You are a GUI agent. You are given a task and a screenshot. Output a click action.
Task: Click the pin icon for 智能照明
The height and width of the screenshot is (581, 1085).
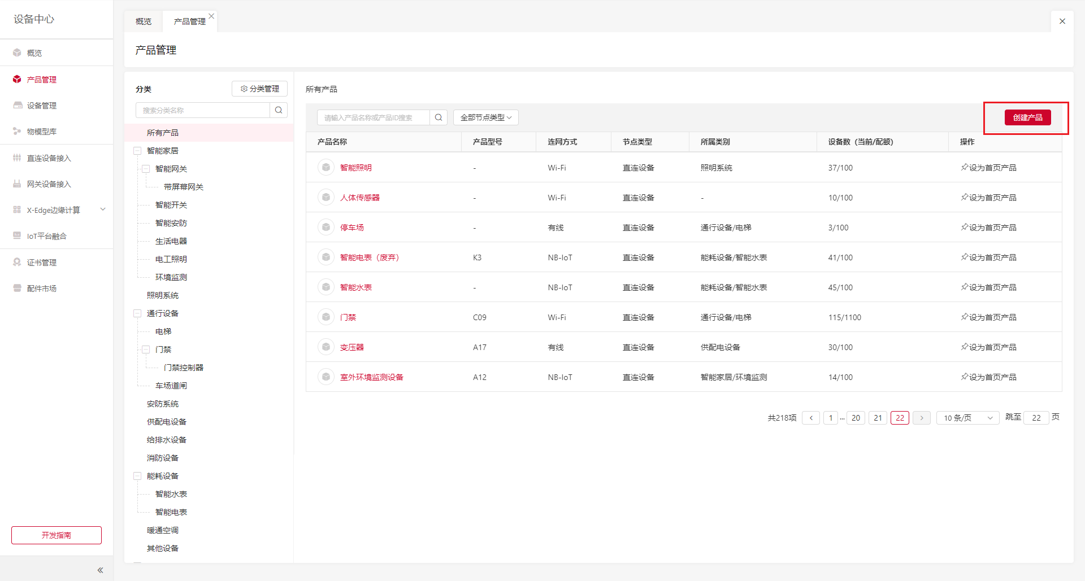964,168
